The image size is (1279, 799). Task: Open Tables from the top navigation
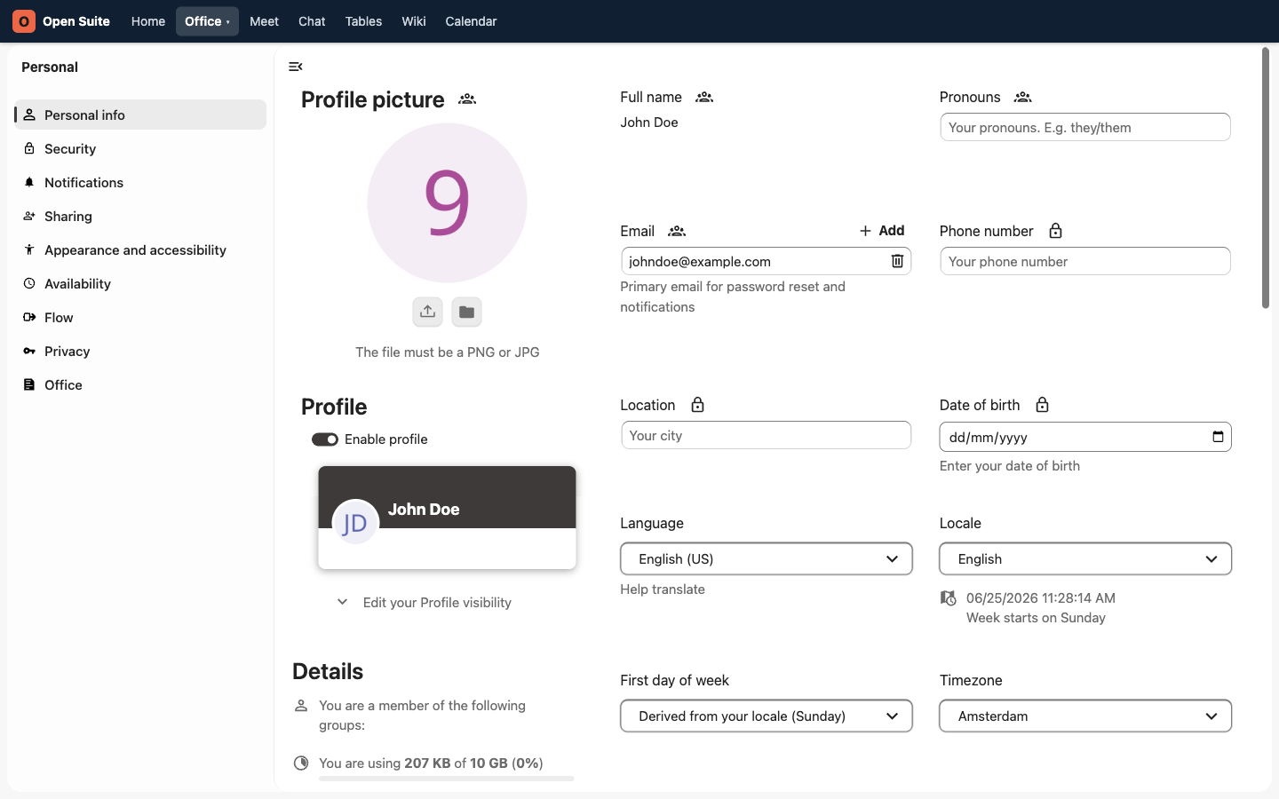click(363, 21)
